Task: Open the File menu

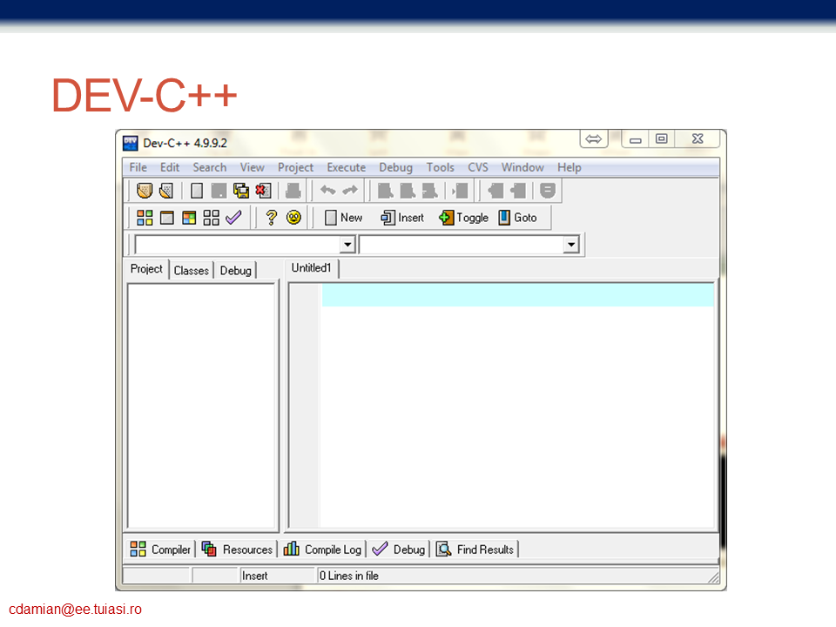Action: tap(138, 167)
